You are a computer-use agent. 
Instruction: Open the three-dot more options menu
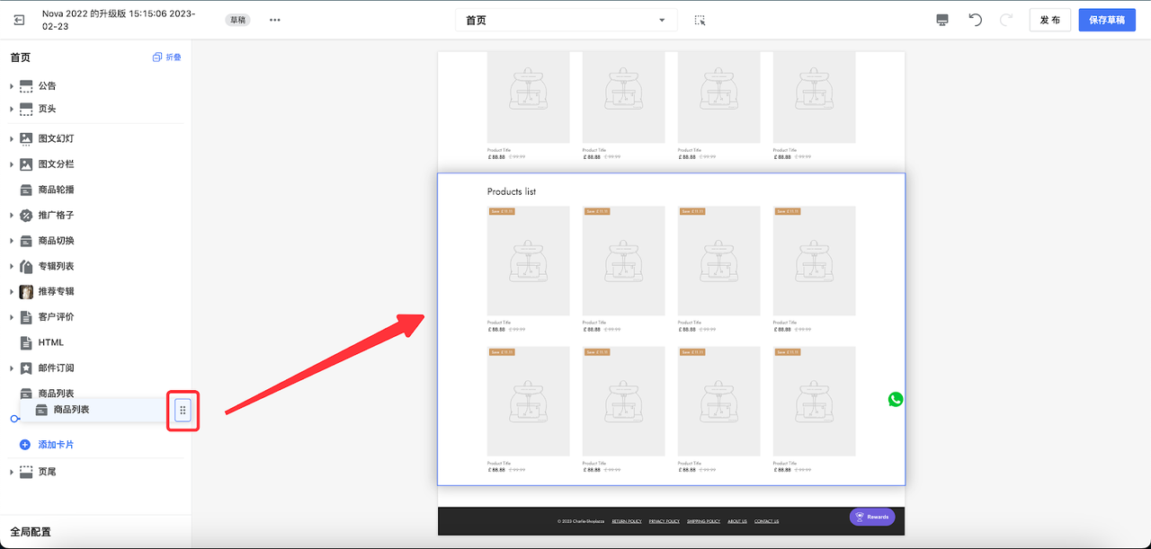click(x=275, y=20)
